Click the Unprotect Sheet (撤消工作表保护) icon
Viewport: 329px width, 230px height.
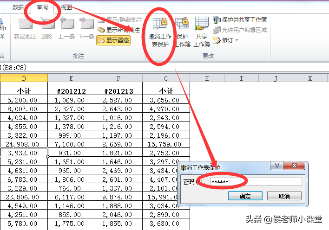[160, 23]
